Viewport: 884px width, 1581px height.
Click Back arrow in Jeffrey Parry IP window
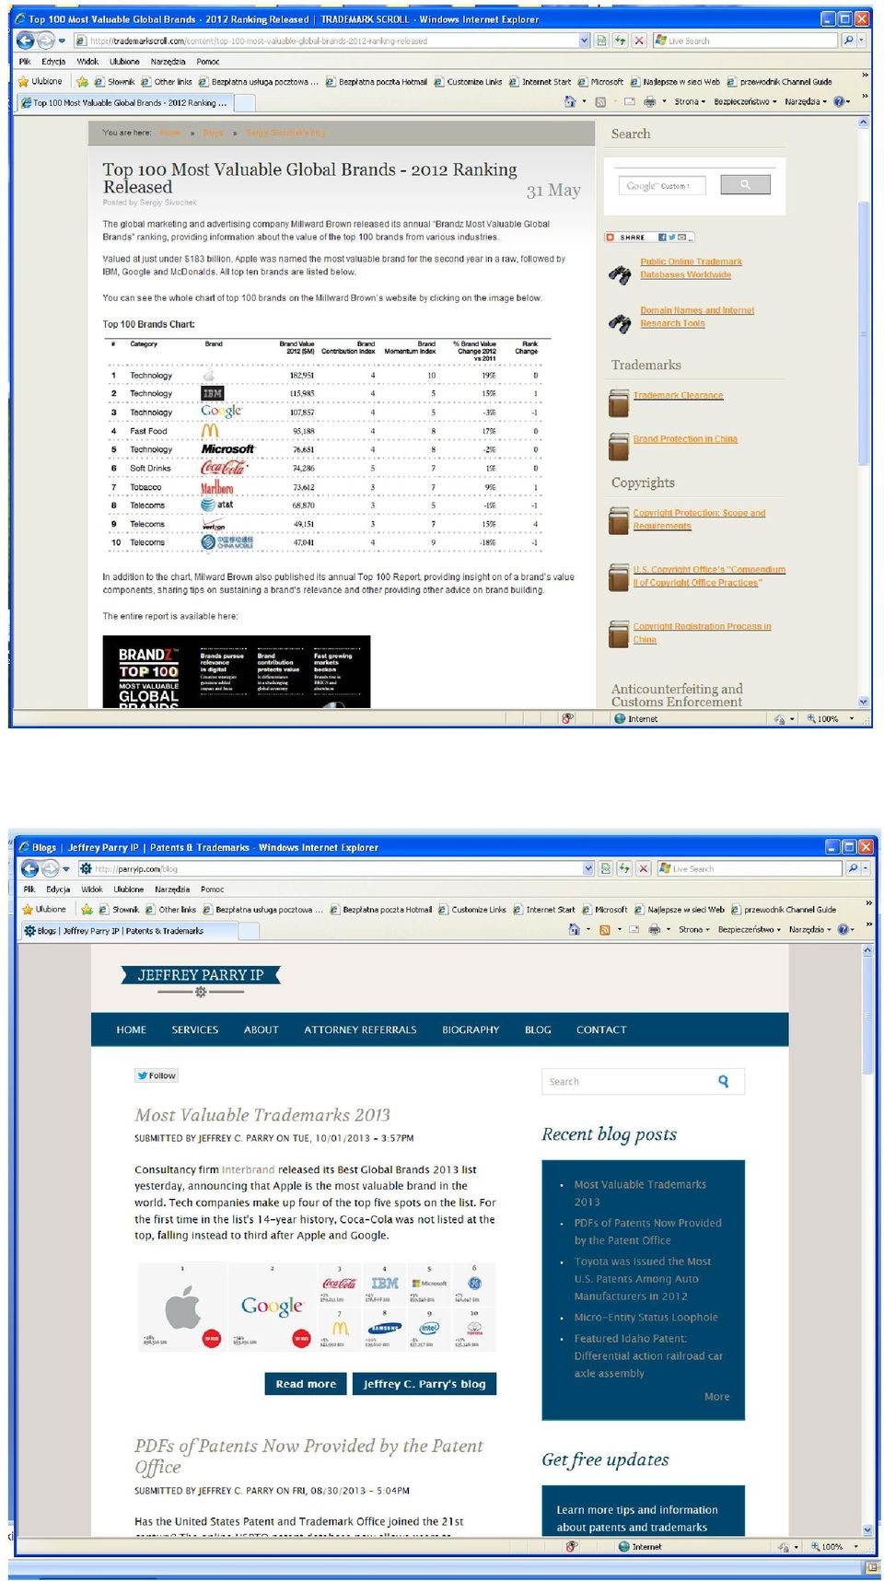click(29, 868)
